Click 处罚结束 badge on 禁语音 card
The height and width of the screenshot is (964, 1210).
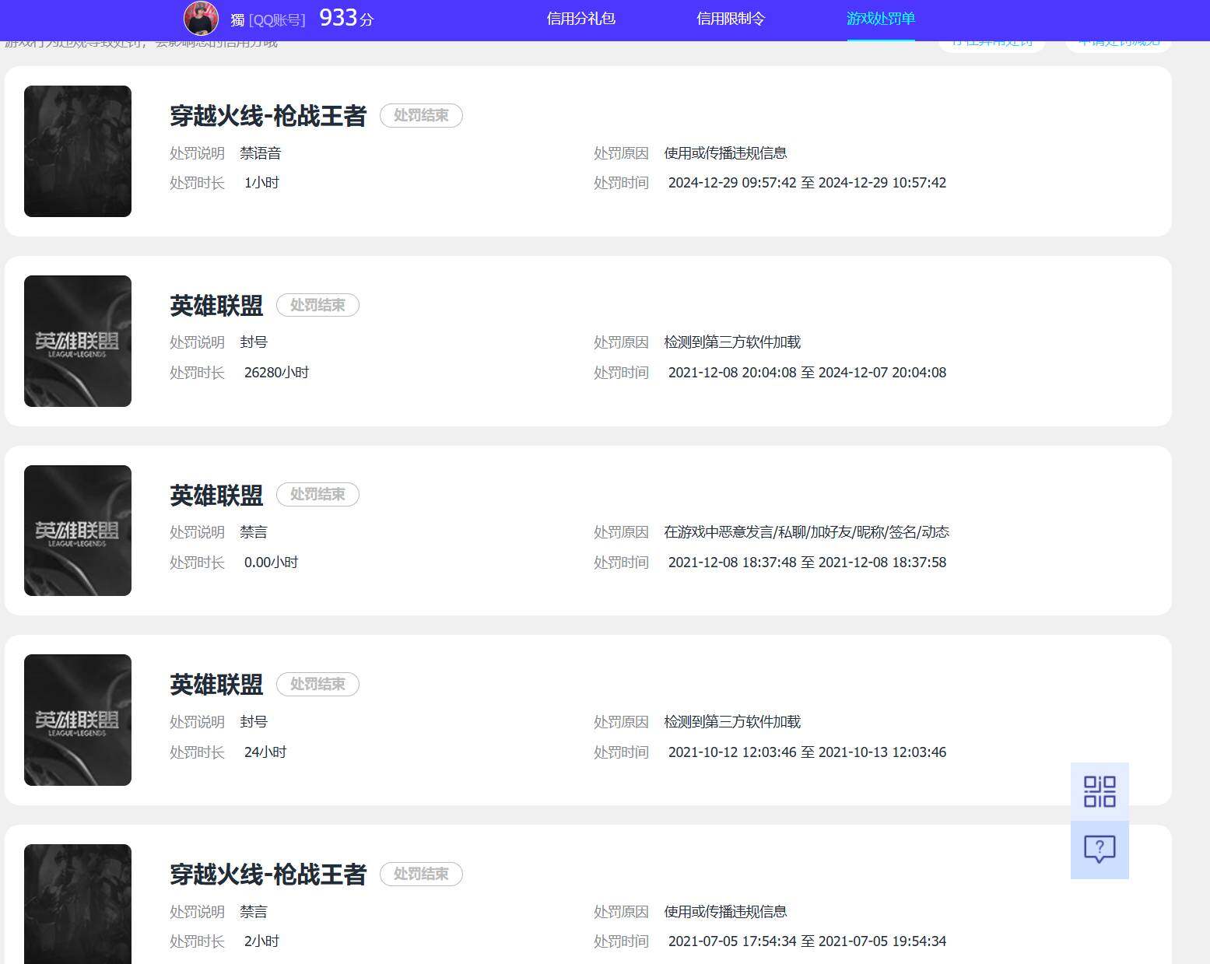[x=421, y=115]
